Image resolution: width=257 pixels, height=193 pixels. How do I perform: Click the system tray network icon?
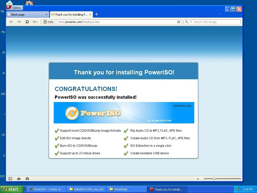point(238,189)
